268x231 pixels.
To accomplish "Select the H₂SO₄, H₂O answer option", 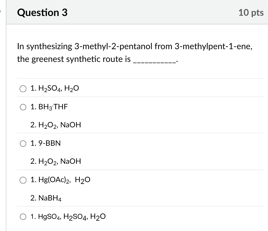I will click(23, 88).
